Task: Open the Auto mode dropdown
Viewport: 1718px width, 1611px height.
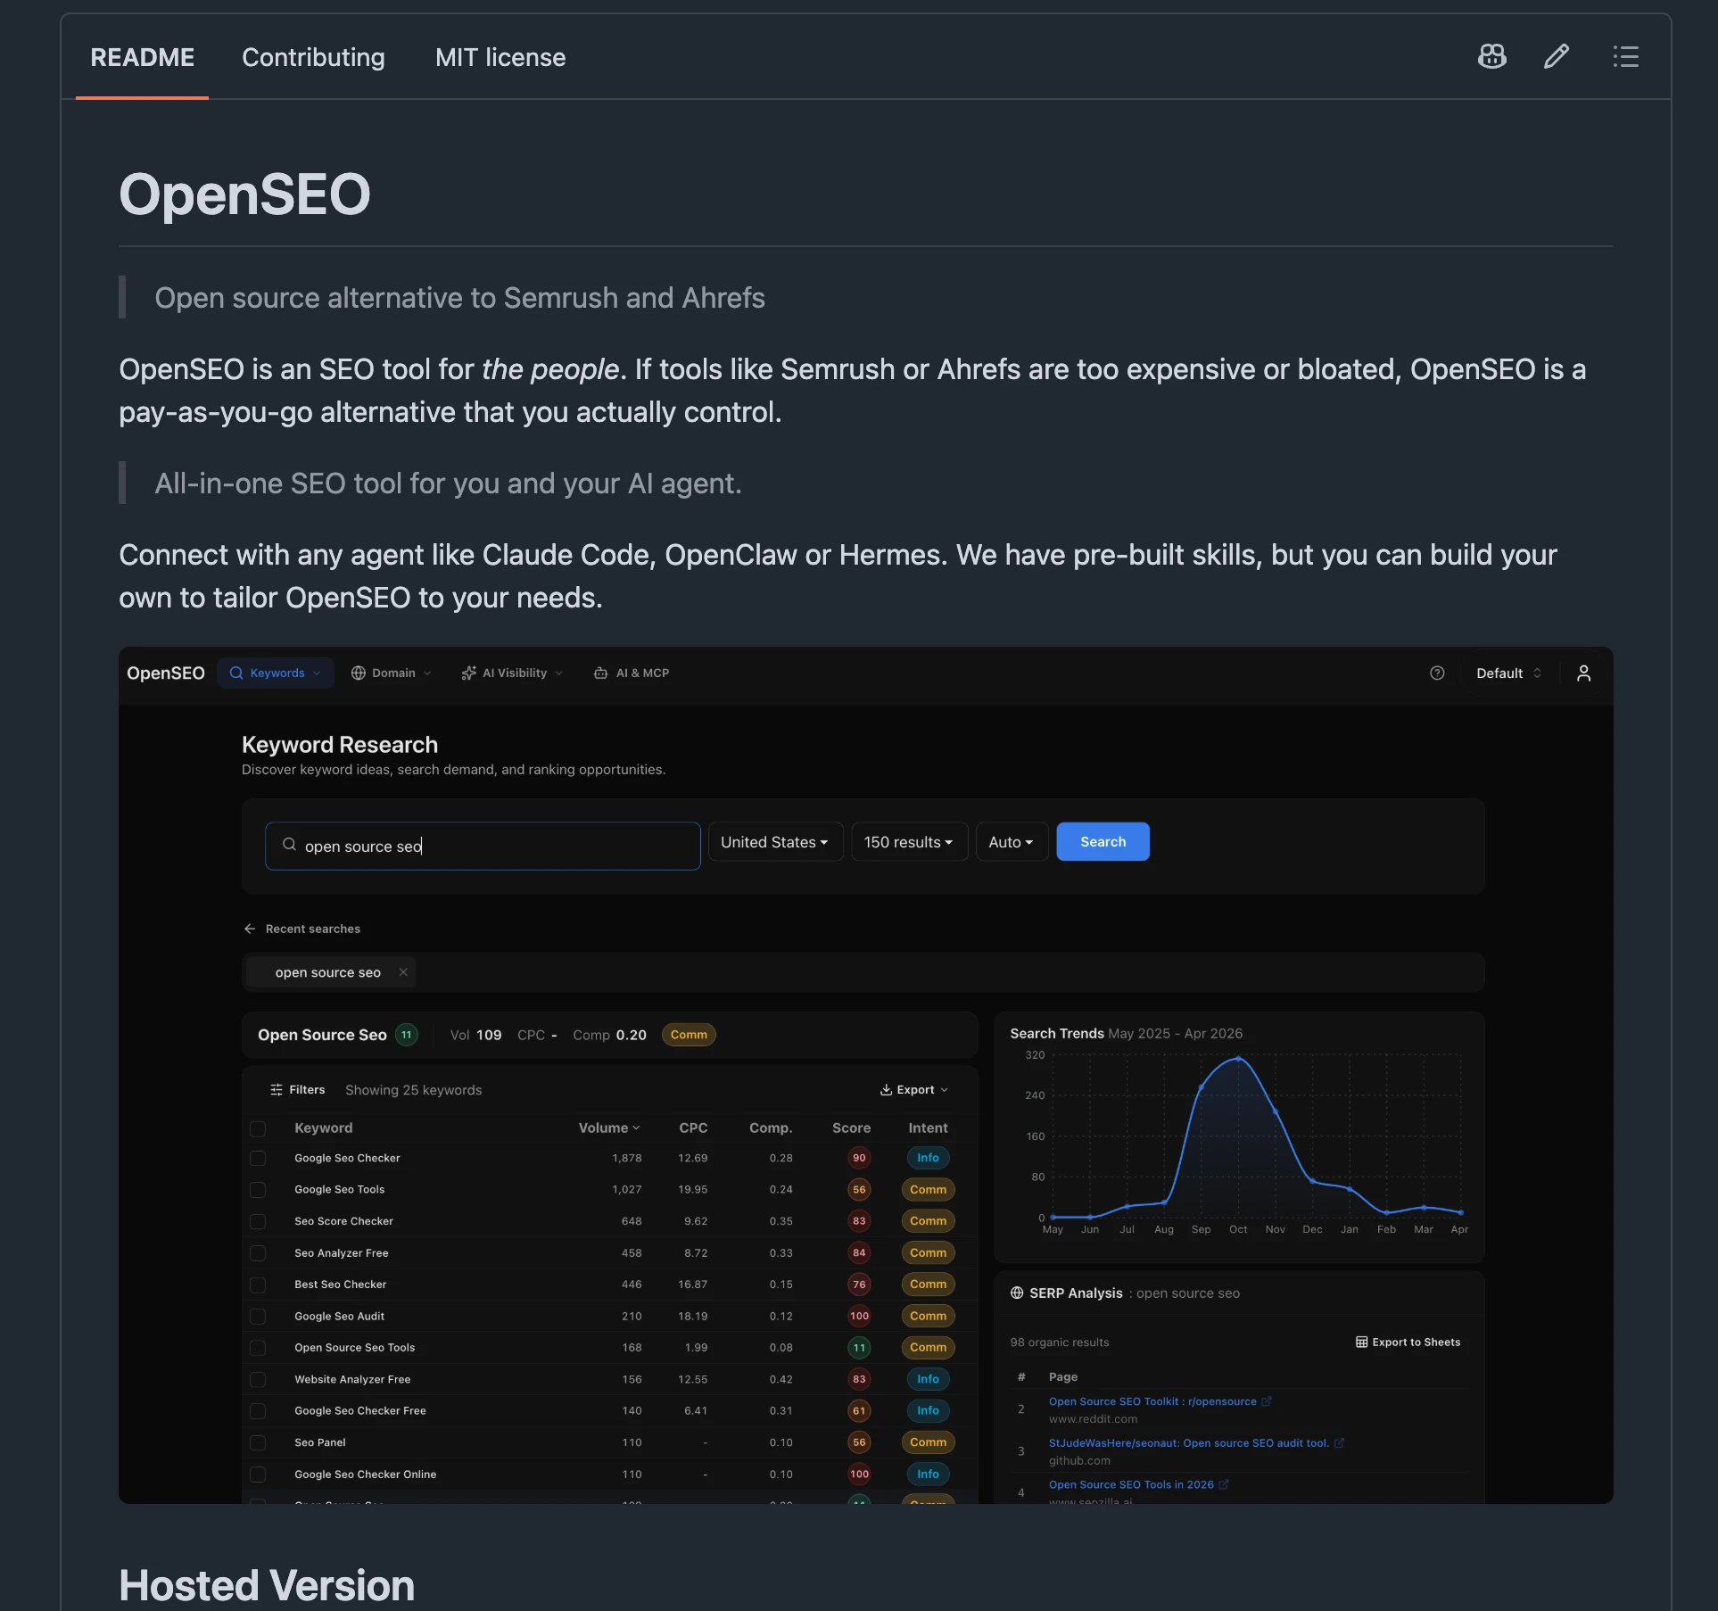Action: pos(1012,842)
